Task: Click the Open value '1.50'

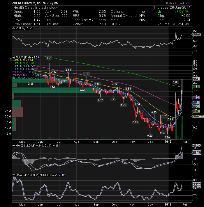Action: (x=37, y=12)
